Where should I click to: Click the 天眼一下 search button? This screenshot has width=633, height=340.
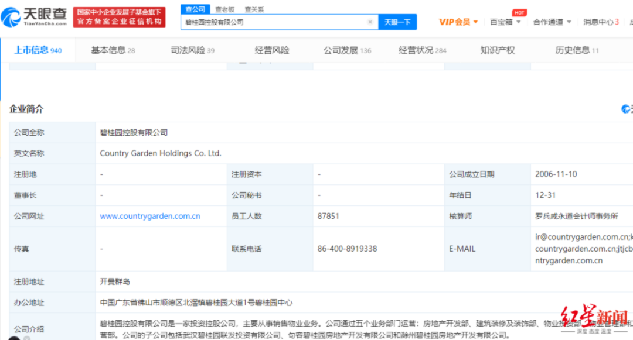pos(396,21)
